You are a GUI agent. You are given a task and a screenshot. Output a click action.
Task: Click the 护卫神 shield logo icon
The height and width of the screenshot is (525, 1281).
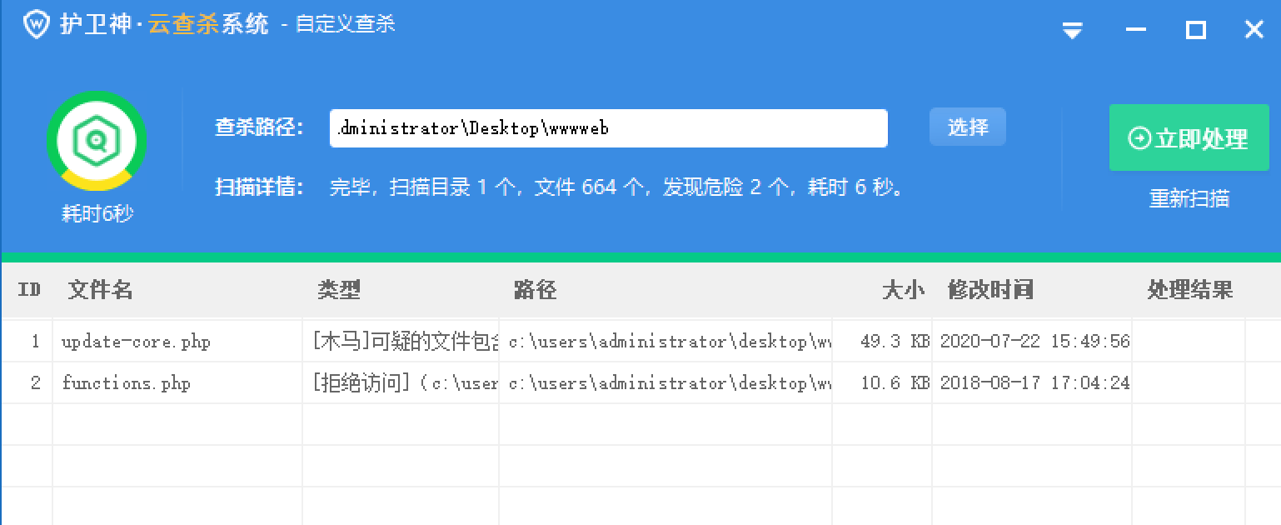coord(37,25)
